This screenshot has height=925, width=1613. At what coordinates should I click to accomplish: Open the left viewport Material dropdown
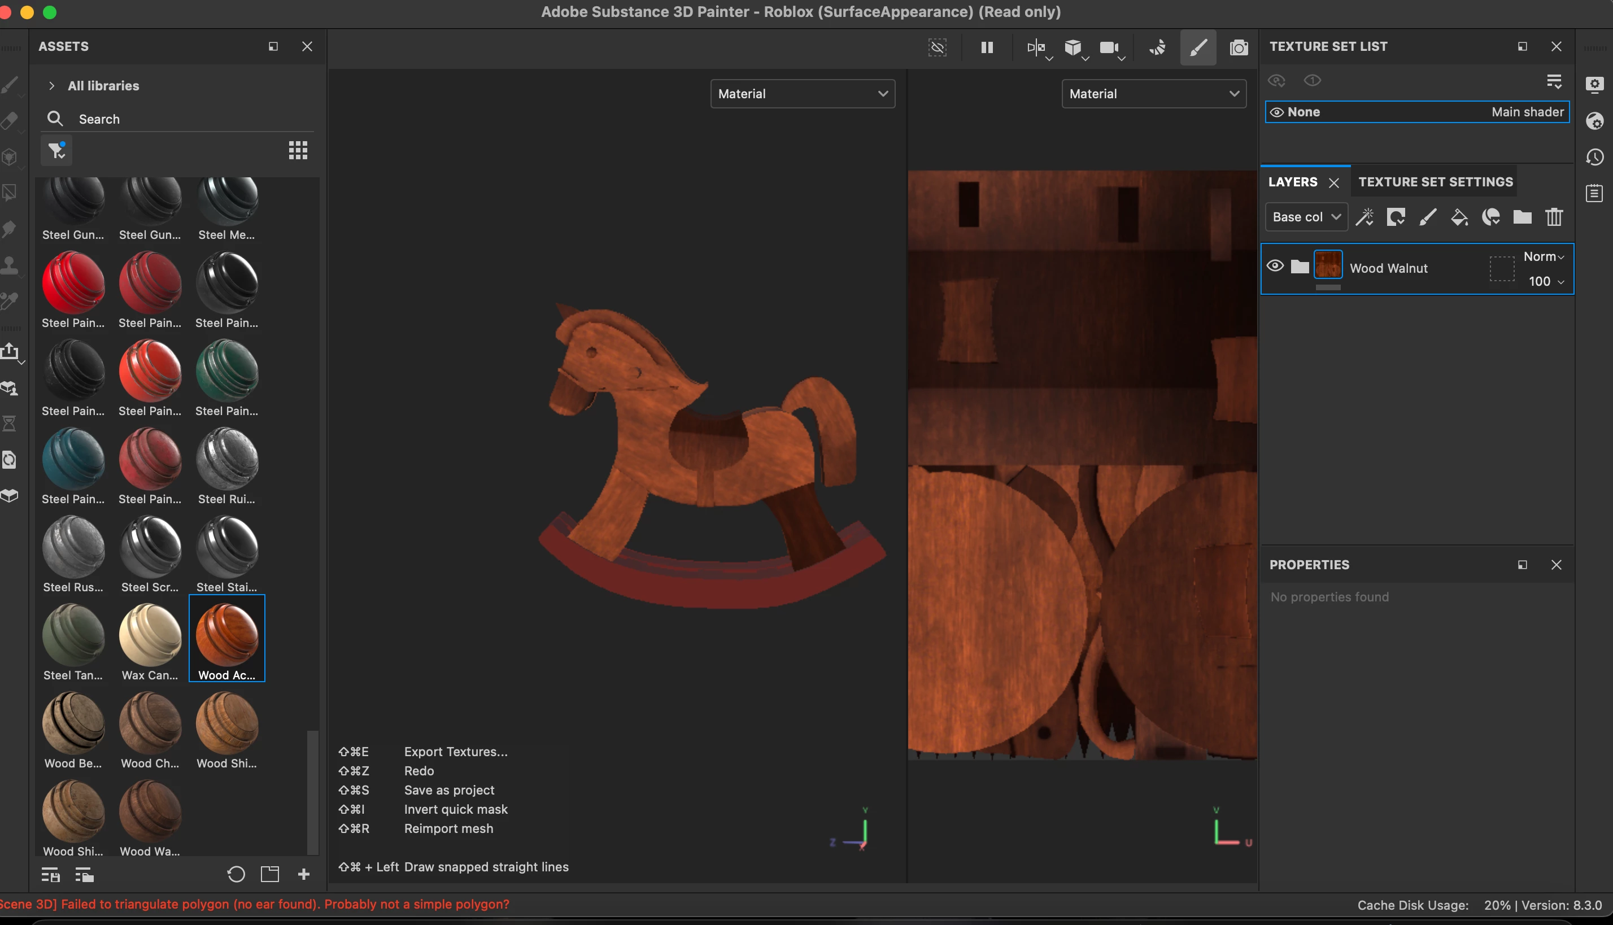click(803, 94)
